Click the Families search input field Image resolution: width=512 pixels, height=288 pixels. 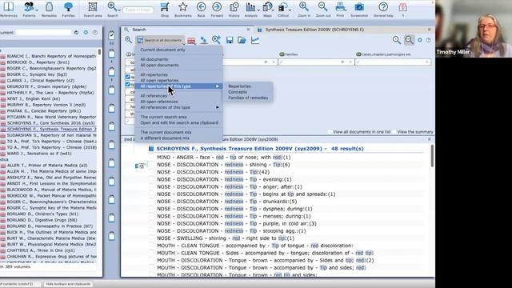[x=316, y=62]
